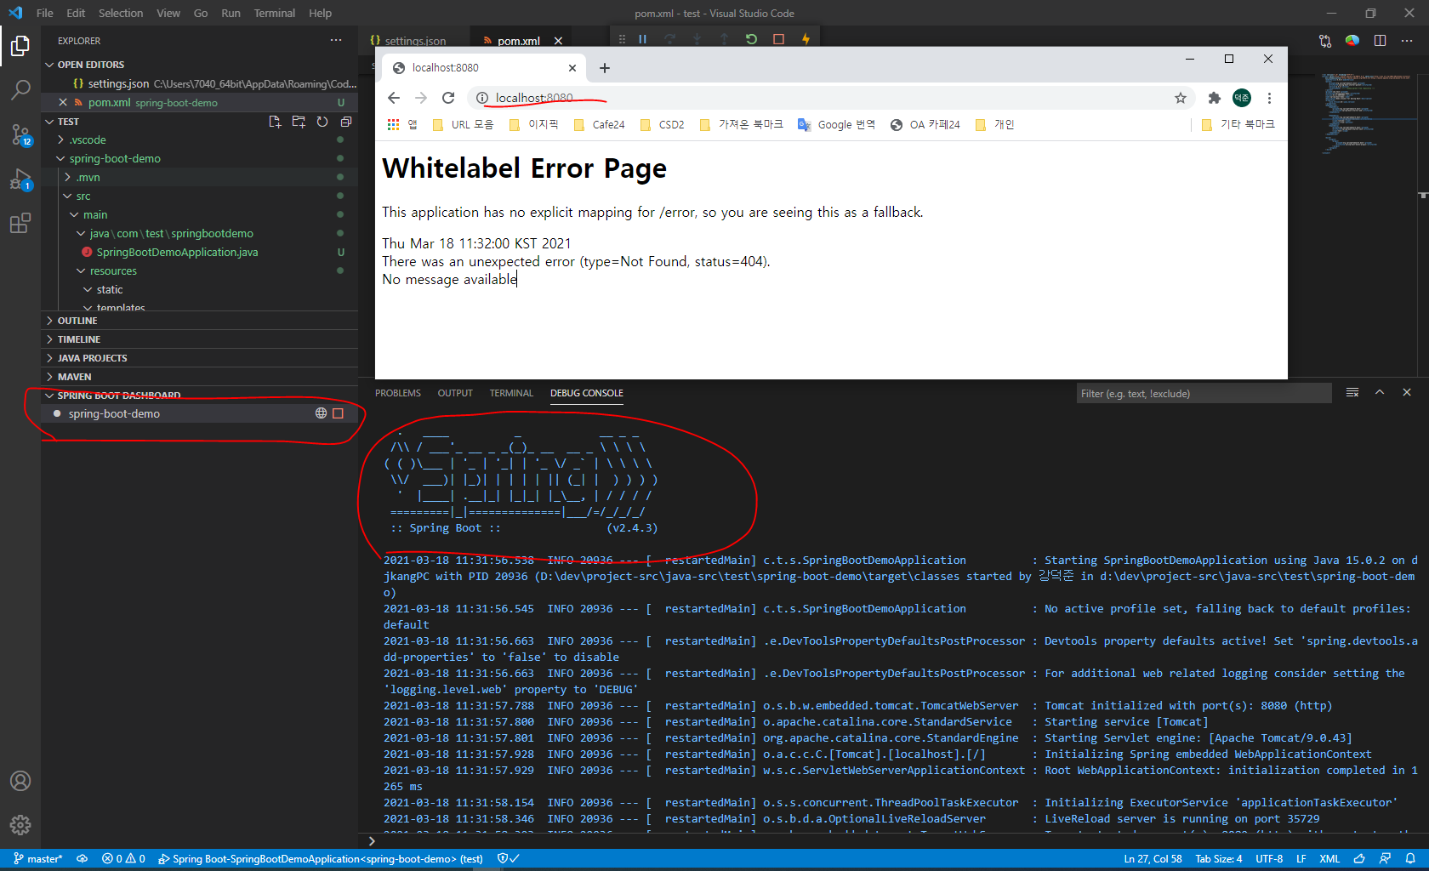Viewport: 1429px width, 871px height.
Task: Open Run and Debug view in activity bar
Action: (20, 179)
